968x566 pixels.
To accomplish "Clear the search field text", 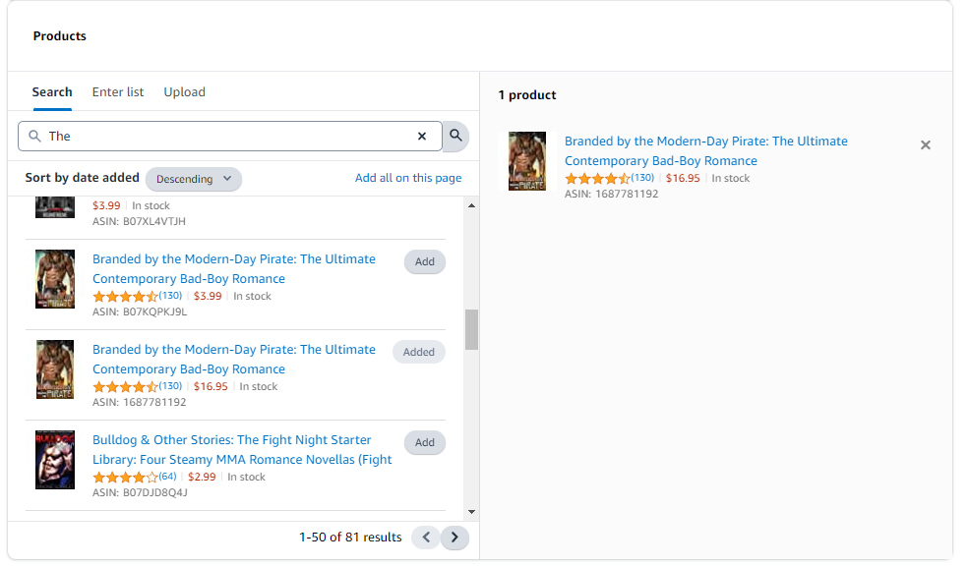I will click(x=422, y=137).
